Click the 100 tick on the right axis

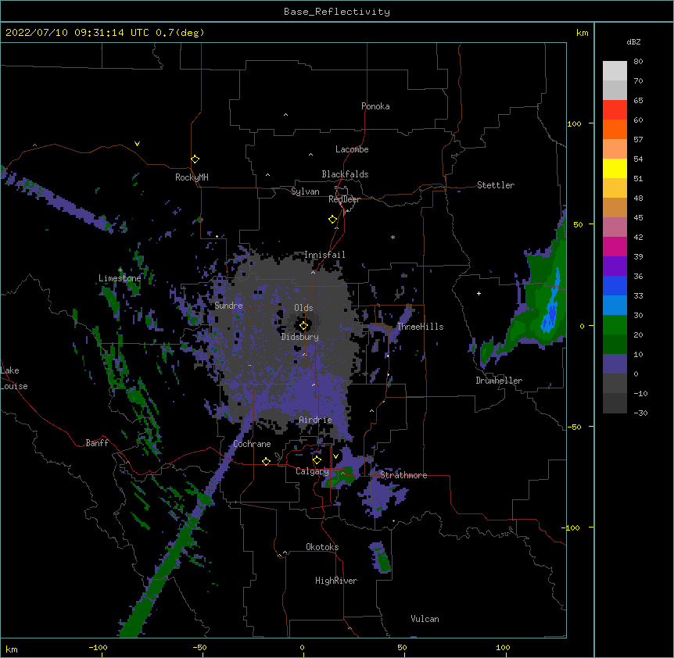point(574,123)
